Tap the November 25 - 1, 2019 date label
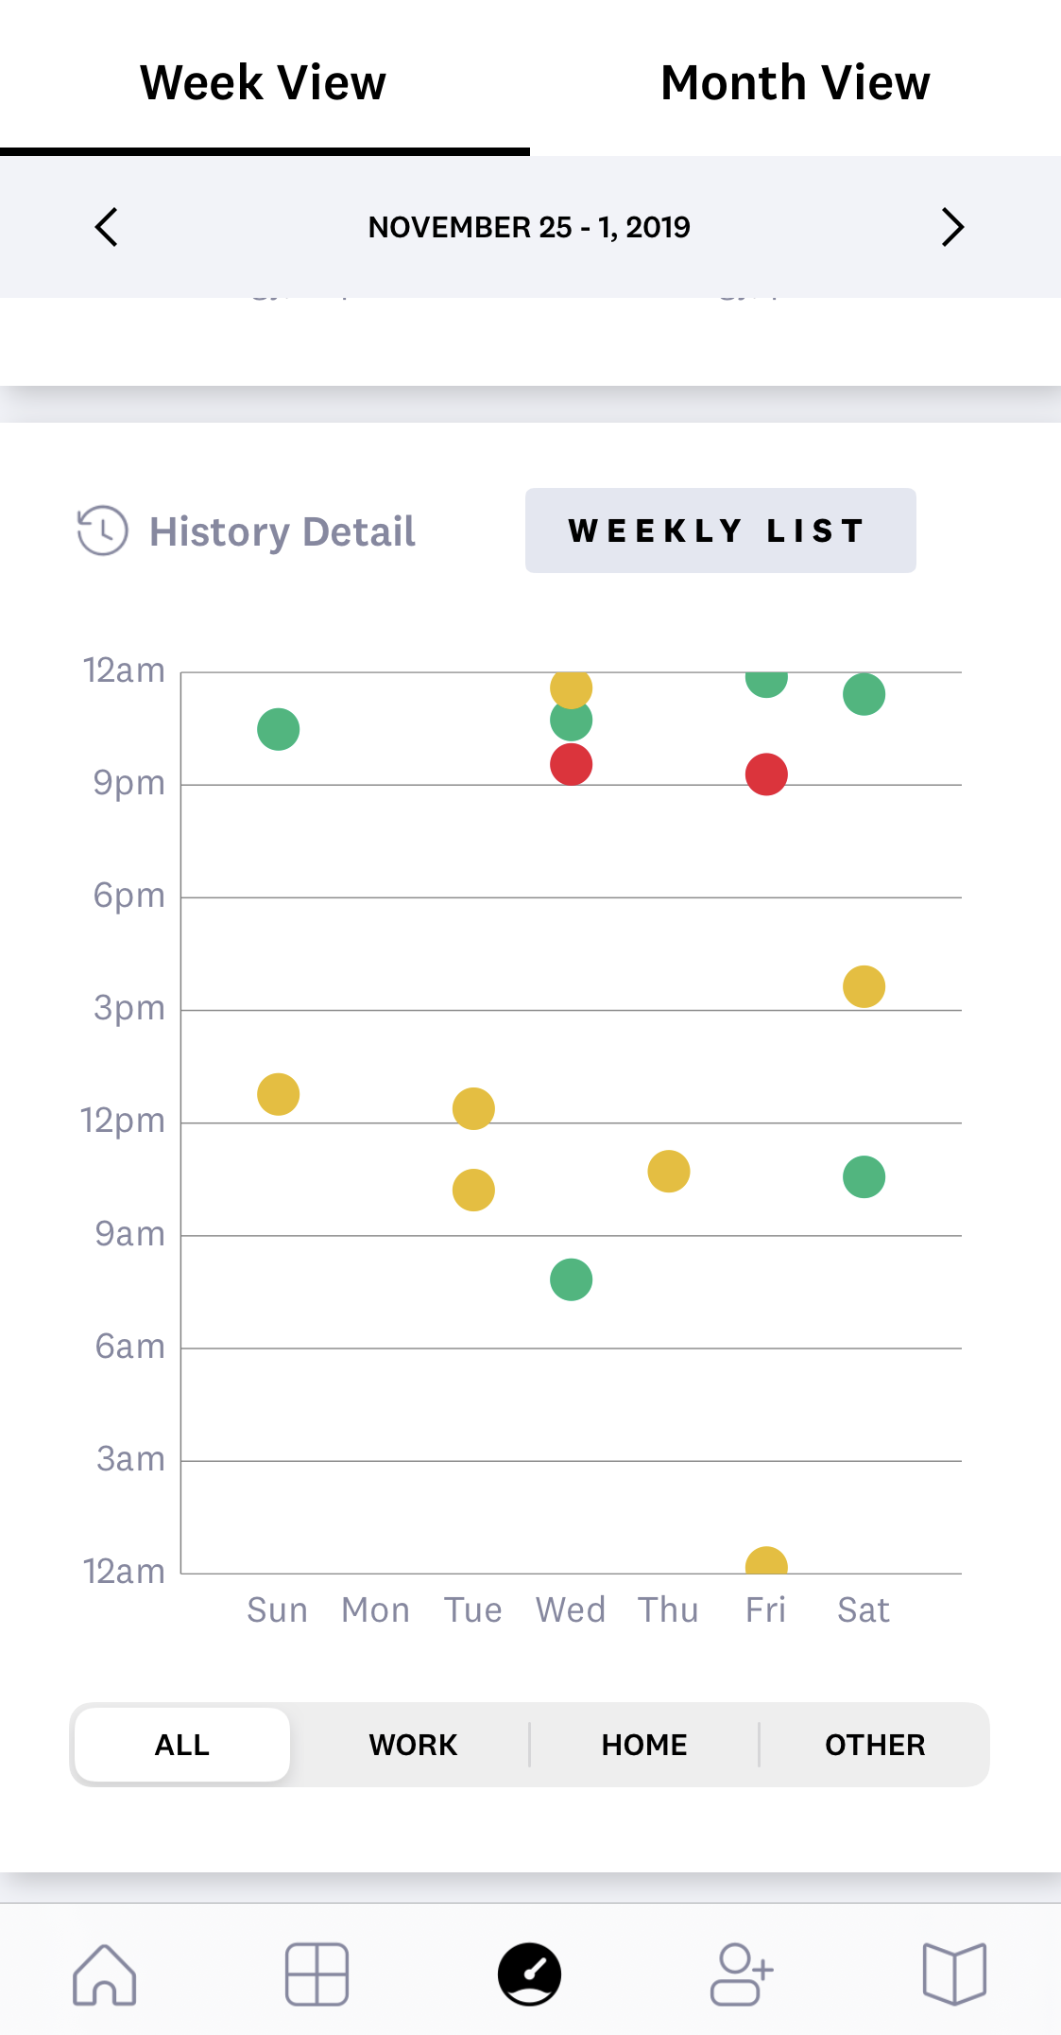 pos(529,227)
